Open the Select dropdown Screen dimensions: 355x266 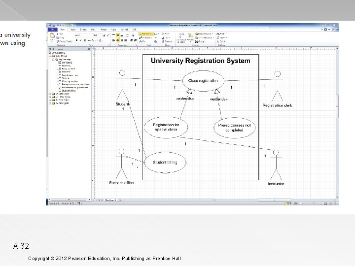(221, 41)
